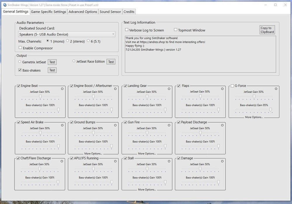Click the APU/JFS Running circle indicator
This screenshot has width=292, height=204.
click(115, 161)
